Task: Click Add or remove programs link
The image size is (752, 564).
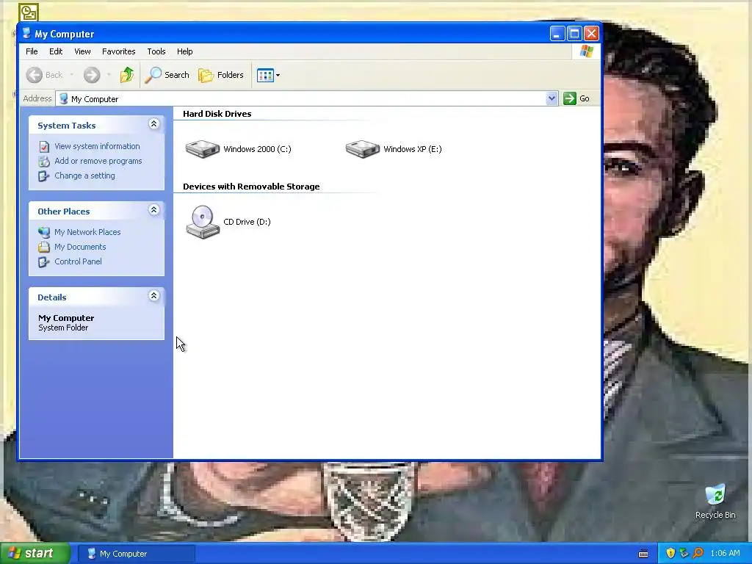Action: 98,161
